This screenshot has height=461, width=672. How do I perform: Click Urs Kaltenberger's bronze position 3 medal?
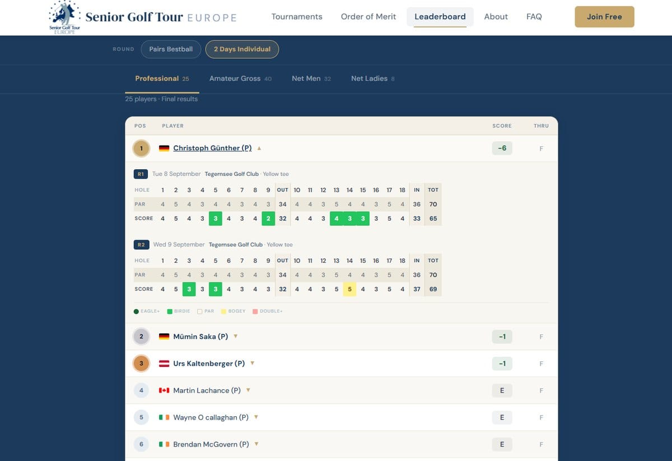141,364
